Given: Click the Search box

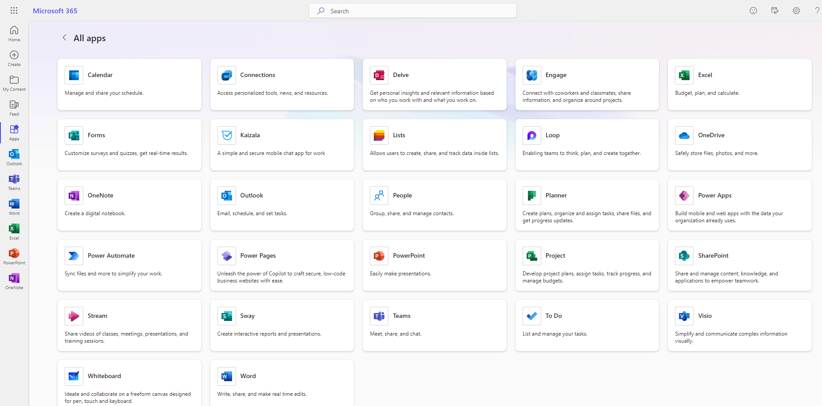Looking at the screenshot, I should click(x=413, y=11).
